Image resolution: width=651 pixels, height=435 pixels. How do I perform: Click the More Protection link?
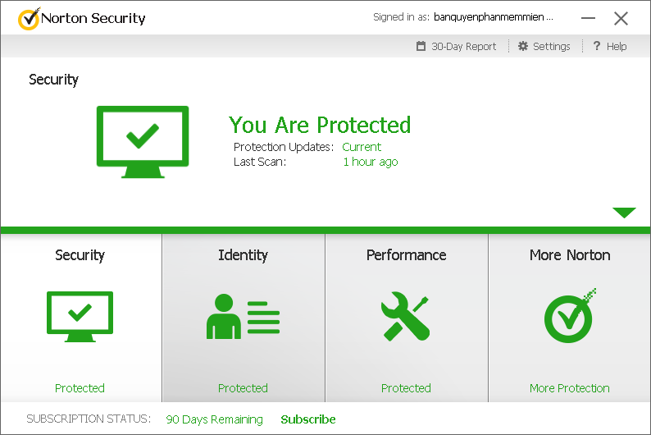(x=569, y=388)
